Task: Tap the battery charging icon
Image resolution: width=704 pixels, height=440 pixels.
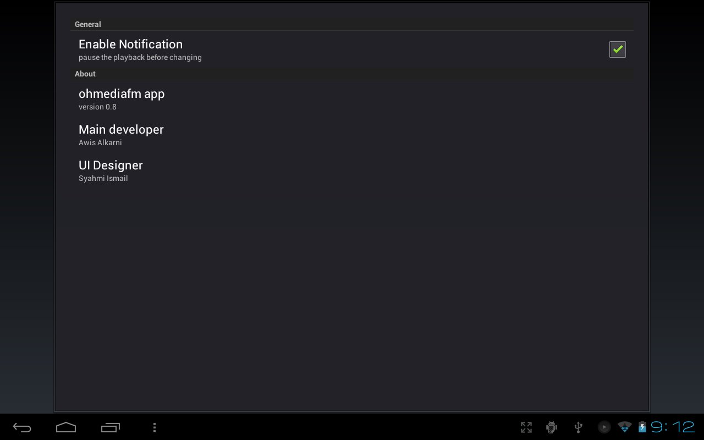Action: pos(642,427)
